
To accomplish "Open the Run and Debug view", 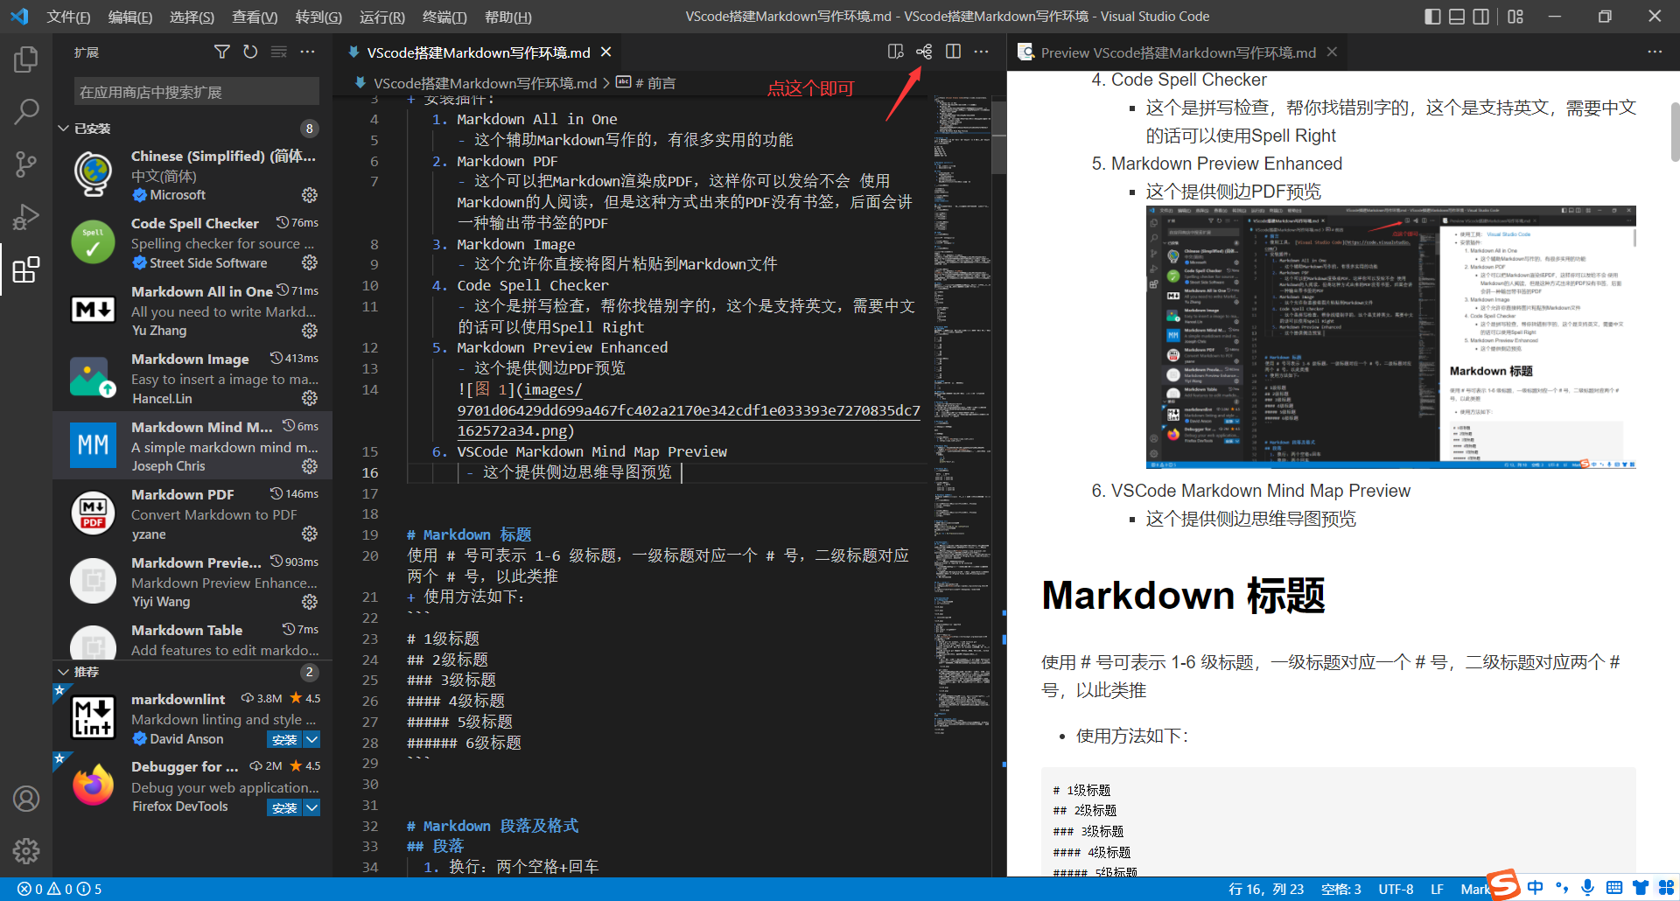I will (x=26, y=216).
